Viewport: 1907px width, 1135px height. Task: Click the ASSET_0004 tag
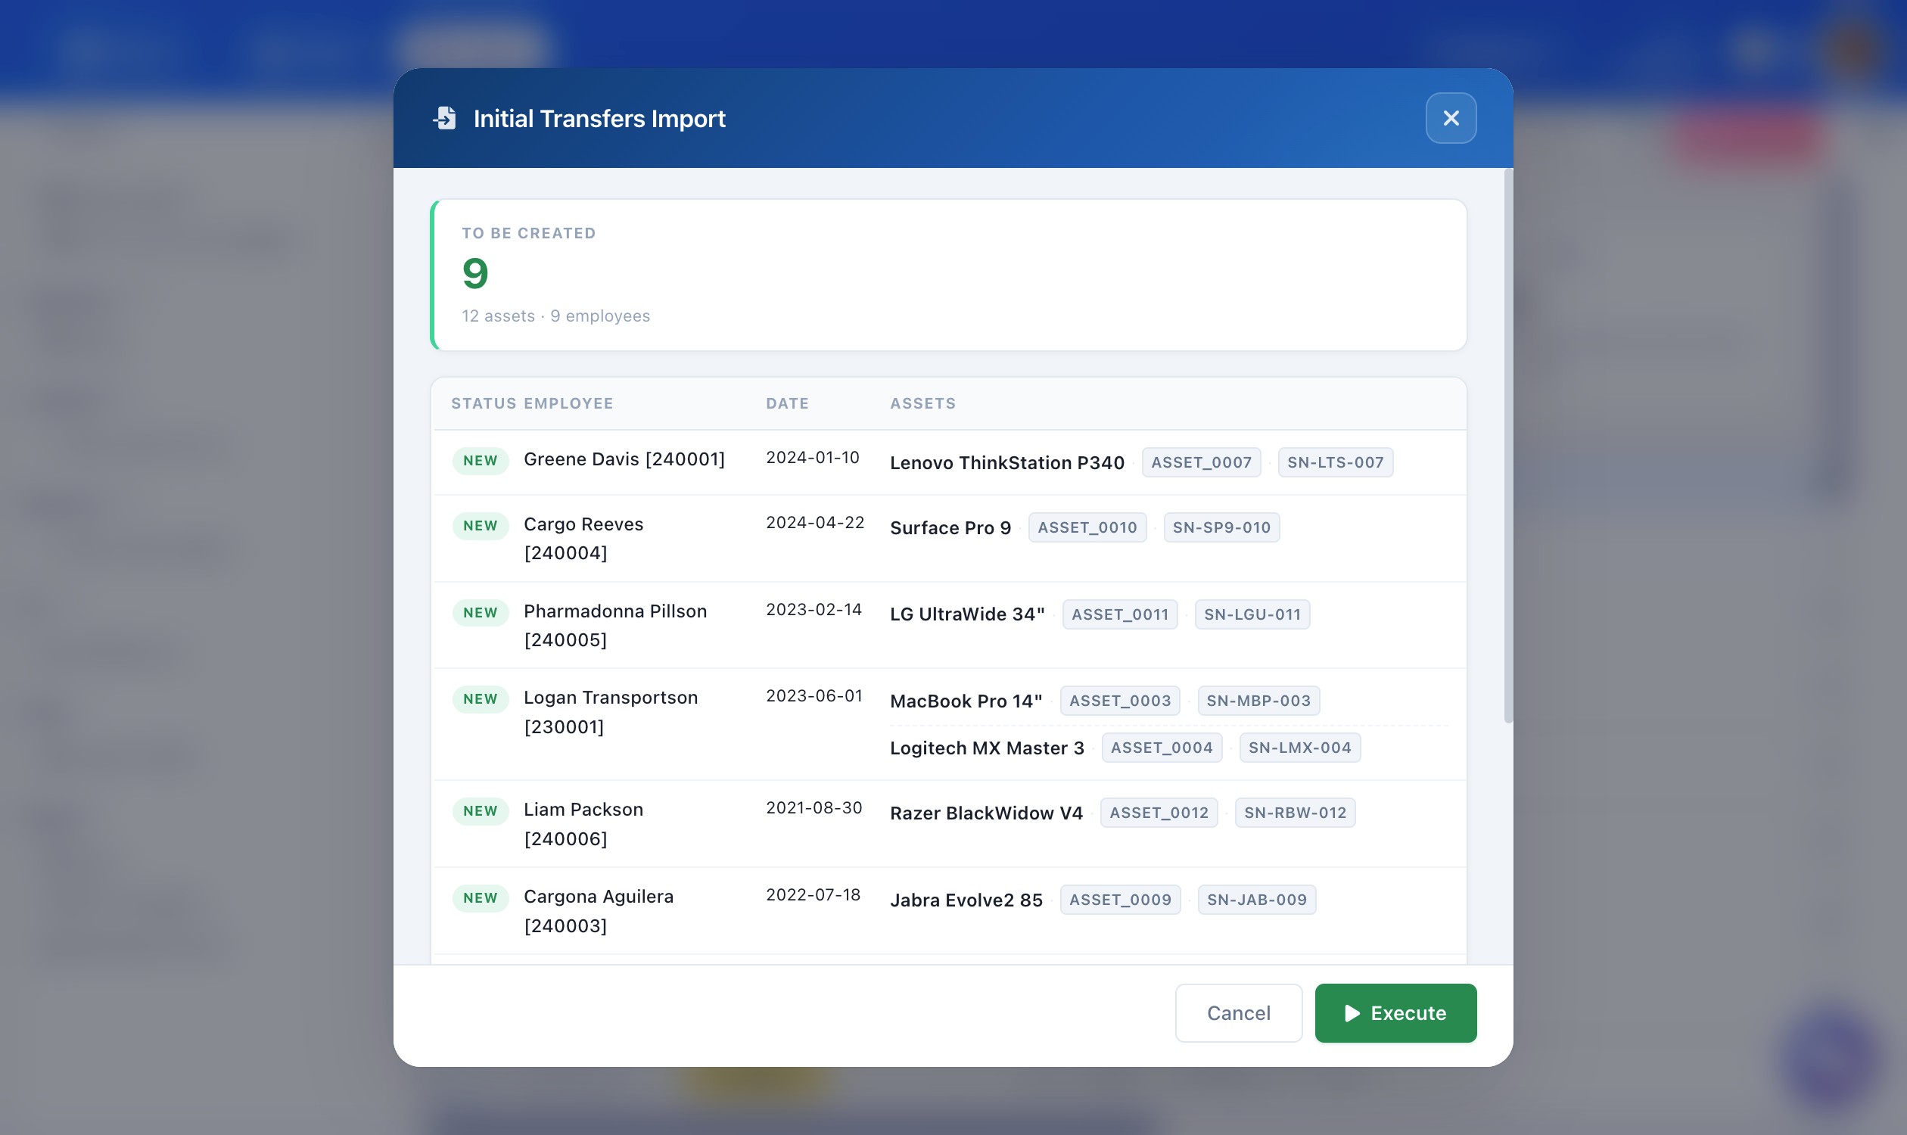1161,748
